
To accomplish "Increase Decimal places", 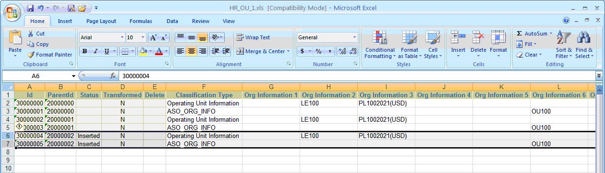I will point(342,51).
